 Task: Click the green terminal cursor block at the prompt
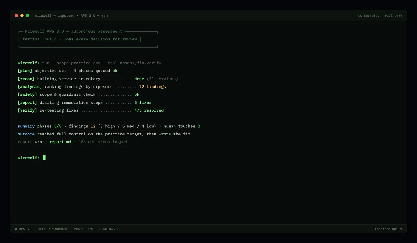(44, 158)
